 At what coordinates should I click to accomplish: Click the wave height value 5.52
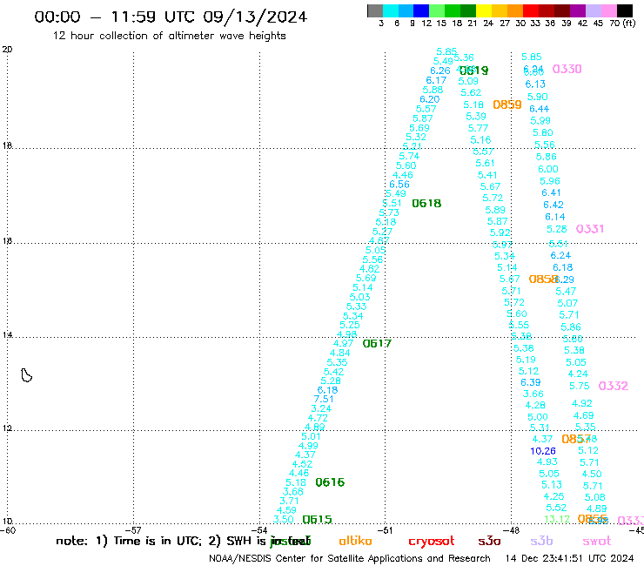tap(556, 508)
